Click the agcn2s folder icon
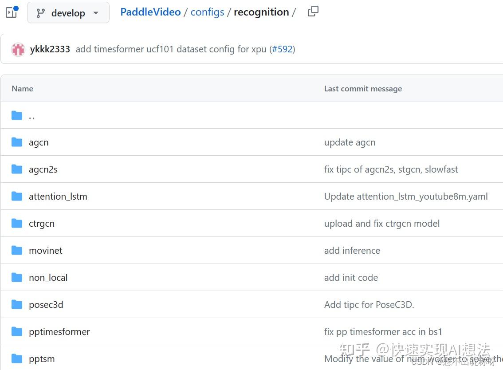The width and height of the screenshot is (503, 370). click(x=17, y=169)
